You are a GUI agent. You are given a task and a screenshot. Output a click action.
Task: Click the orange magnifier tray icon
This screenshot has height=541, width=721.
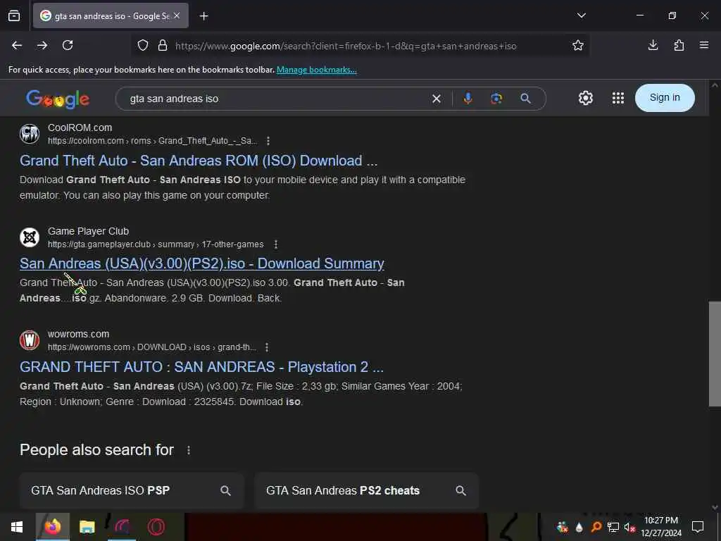[596, 527]
